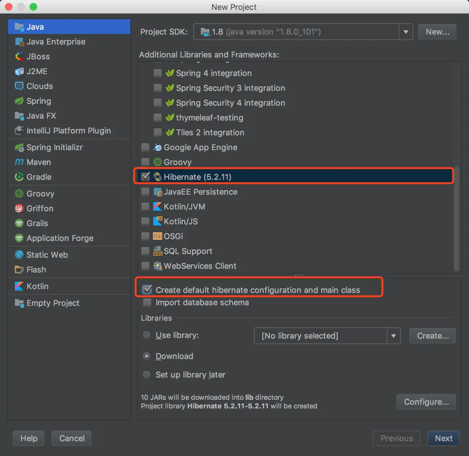Image resolution: width=469 pixels, height=456 pixels.
Task: Click the WebServices Client gear icon
Action: tap(157, 266)
